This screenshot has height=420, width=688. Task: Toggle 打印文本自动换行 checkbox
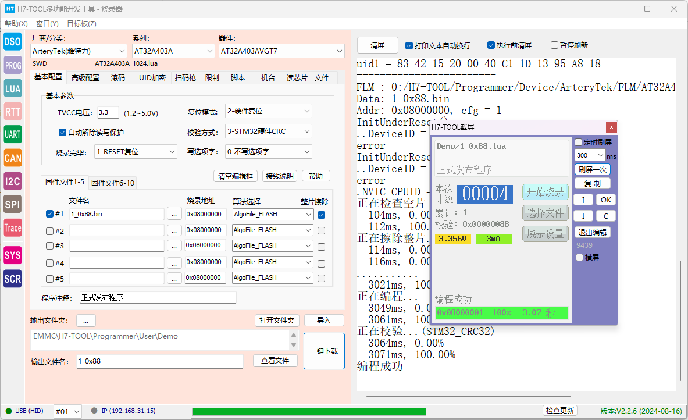409,45
